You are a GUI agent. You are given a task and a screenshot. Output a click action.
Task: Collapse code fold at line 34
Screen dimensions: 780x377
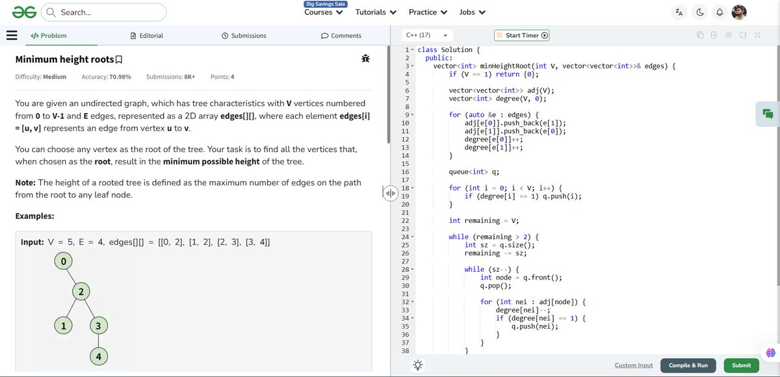point(413,318)
